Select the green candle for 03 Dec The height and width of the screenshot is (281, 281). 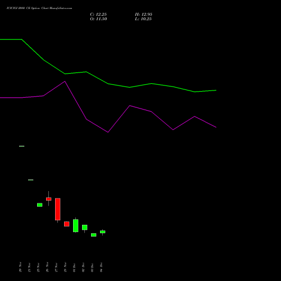tap(94, 235)
